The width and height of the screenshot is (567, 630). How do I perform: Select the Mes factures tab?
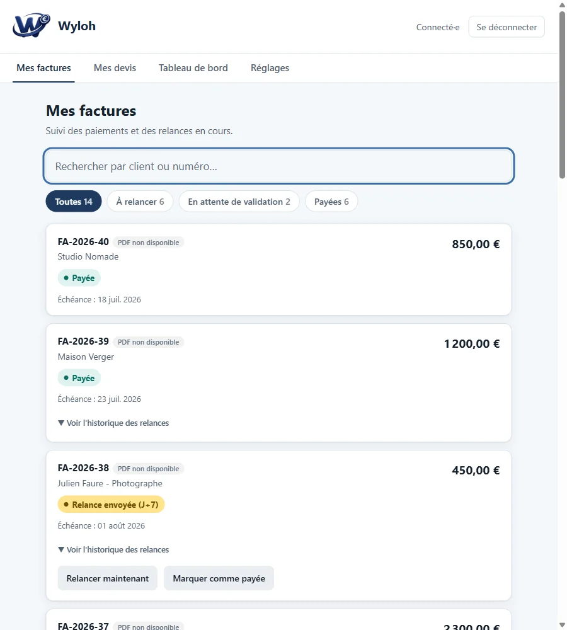tap(44, 68)
